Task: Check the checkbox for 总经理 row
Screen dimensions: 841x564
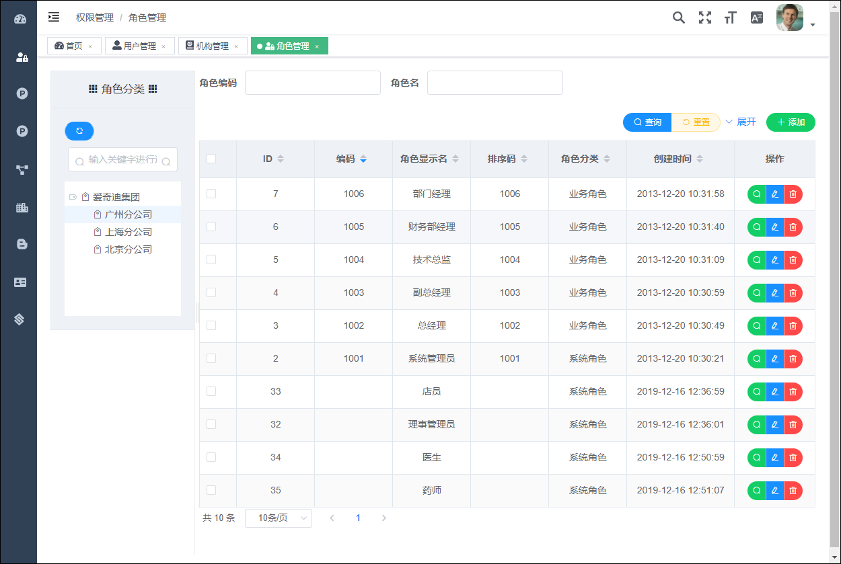Action: point(211,325)
